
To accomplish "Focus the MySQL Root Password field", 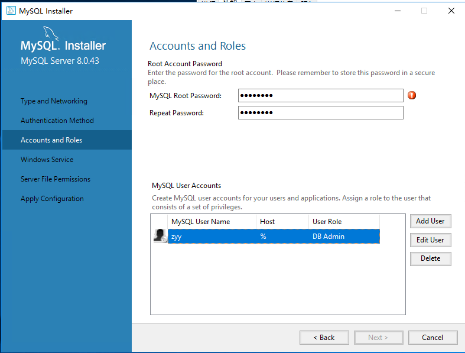I will click(321, 96).
